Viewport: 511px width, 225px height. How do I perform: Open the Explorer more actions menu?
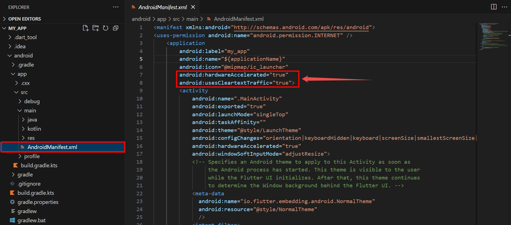tap(116, 7)
